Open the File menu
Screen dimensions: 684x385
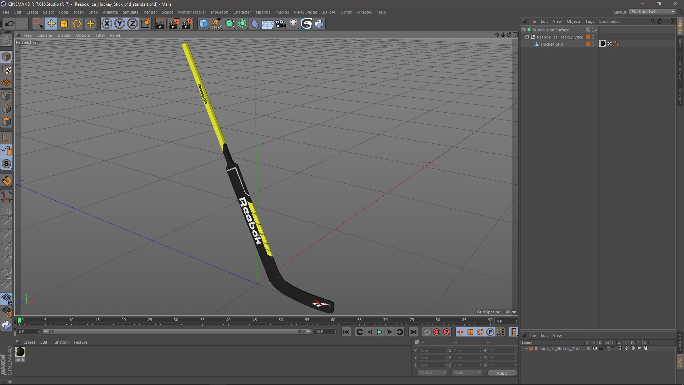tap(6, 12)
